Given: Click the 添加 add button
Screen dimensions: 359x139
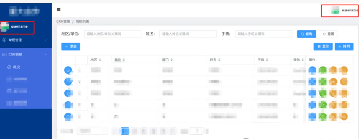Looking at the screenshot, I should (x=71, y=47).
